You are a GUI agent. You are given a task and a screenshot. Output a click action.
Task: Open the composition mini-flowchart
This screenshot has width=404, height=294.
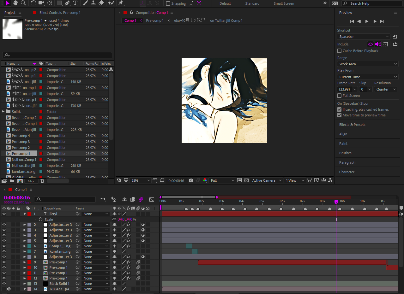[103, 199]
